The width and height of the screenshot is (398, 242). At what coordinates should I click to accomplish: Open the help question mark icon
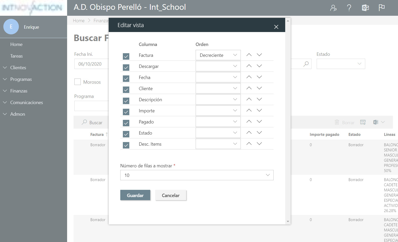(x=349, y=8)
